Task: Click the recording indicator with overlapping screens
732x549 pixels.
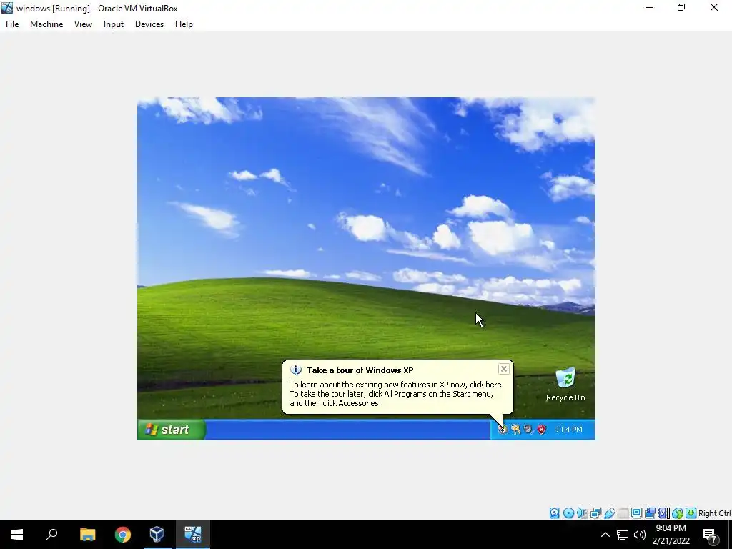Action: coord(650,513)
